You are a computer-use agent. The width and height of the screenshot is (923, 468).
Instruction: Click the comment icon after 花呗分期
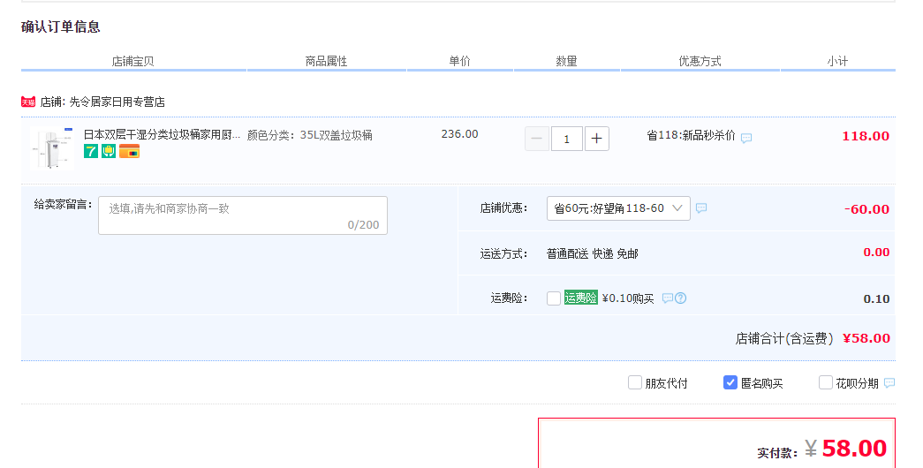click(x=889, y=383)
